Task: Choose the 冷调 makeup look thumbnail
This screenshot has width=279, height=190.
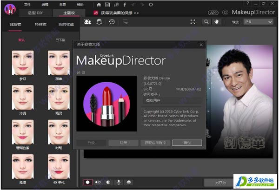Action: pyautogui.click(x=23, y=98)
